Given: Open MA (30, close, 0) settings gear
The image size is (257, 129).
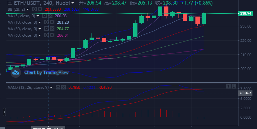Looking at the screenshot, I should (47, 29).
